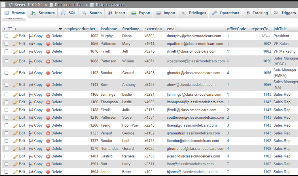This screenshot has height=176, width=298.
Task: Click the red Delete icon for Vanauf row
Action: (x=48, y=134)
